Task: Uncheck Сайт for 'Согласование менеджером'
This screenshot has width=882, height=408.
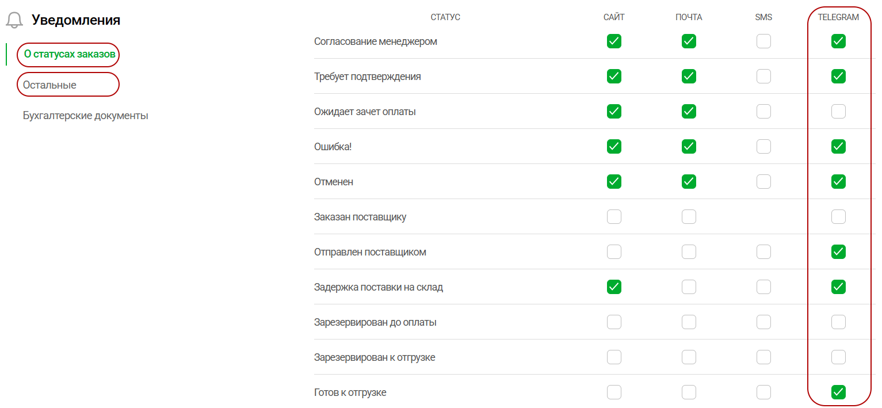Action: tap(614, 41)
